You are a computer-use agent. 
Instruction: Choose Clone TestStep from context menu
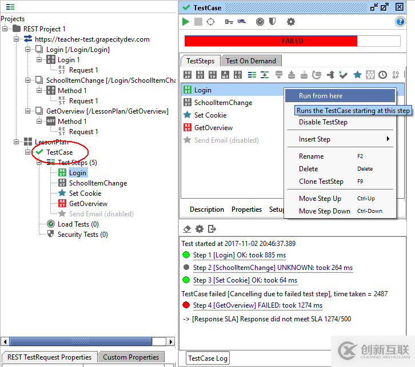click(x=321, y=182)
